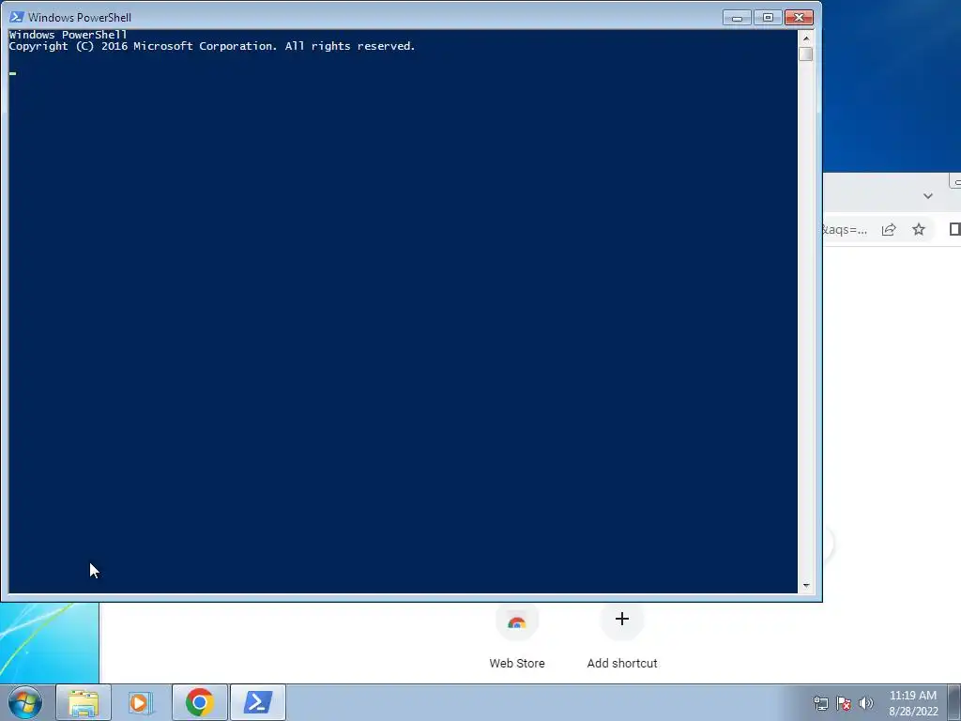This screenshot has width=961, height=721.
Task: Click the Chrome address bar URL text
Action: [x=845, y=230]
